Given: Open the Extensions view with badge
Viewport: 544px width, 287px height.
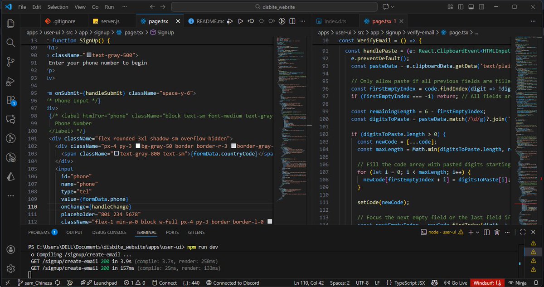Looking at the screenshot, I should (11, 101).
